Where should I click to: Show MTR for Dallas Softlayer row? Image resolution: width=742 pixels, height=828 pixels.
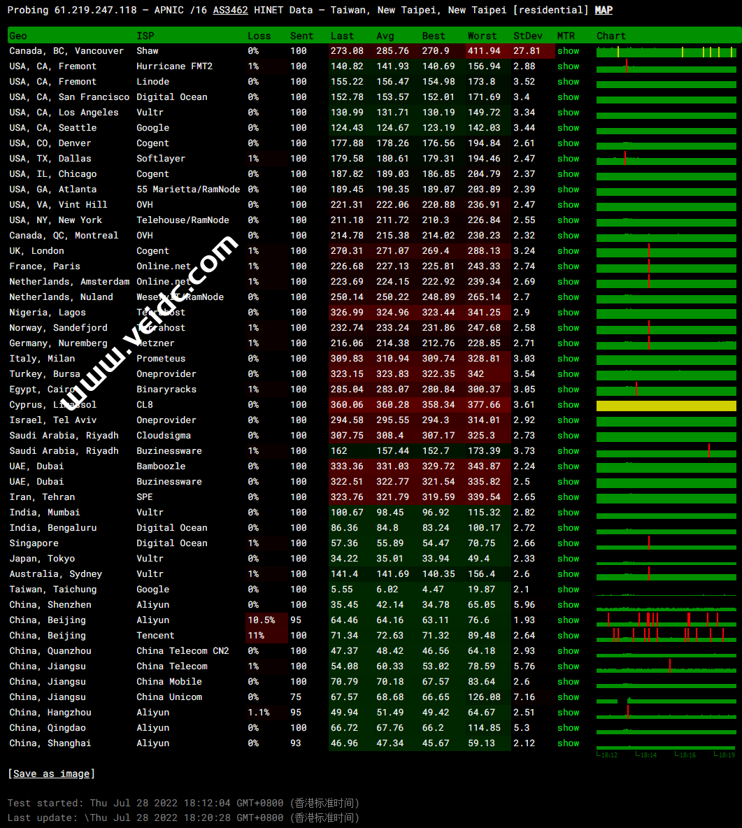click(x=569, y=159)
